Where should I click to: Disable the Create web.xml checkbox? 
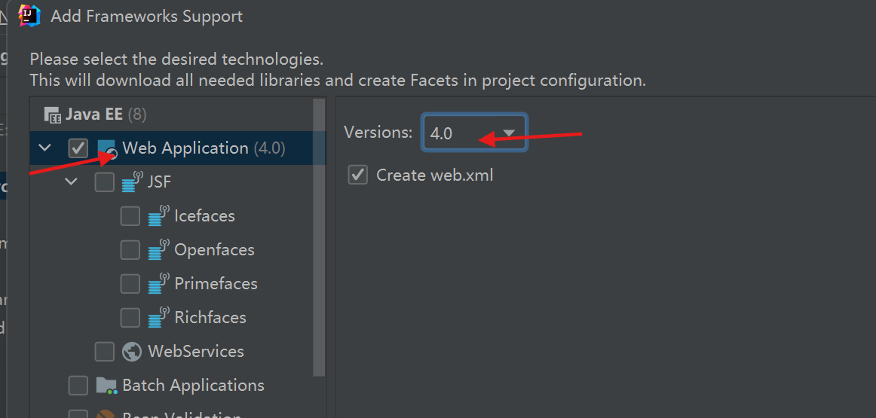357,175
